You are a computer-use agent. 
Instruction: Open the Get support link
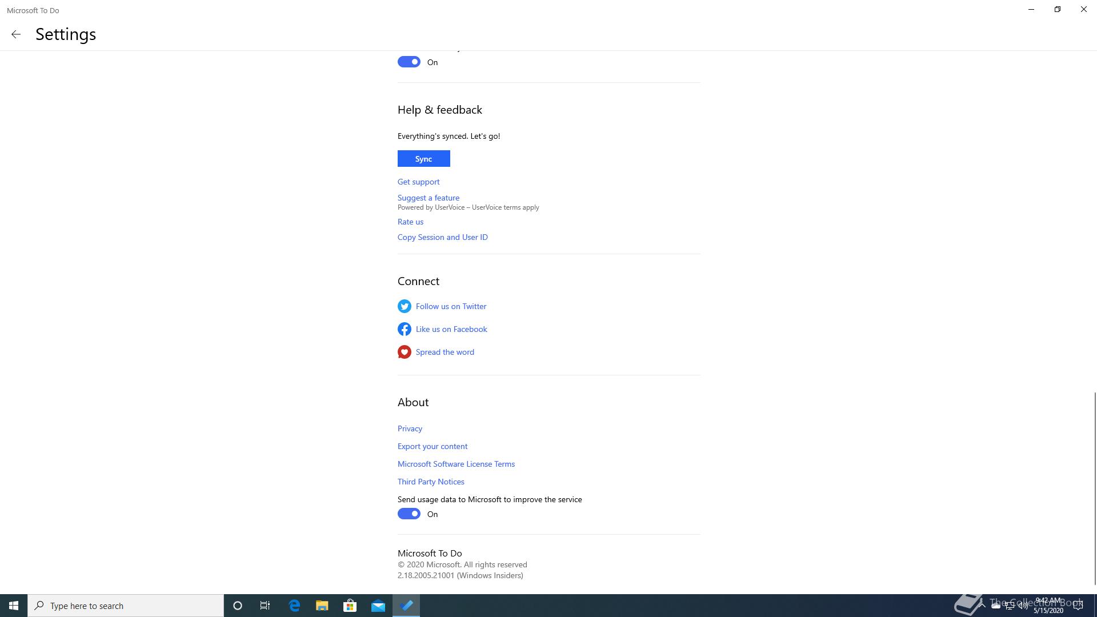pos(418,182)
